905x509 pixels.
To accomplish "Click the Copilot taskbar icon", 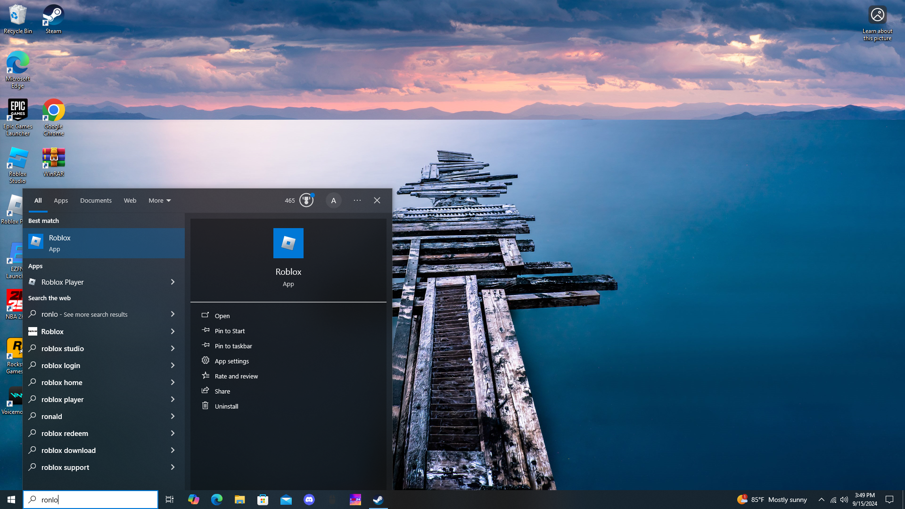I will click(193, 500).
